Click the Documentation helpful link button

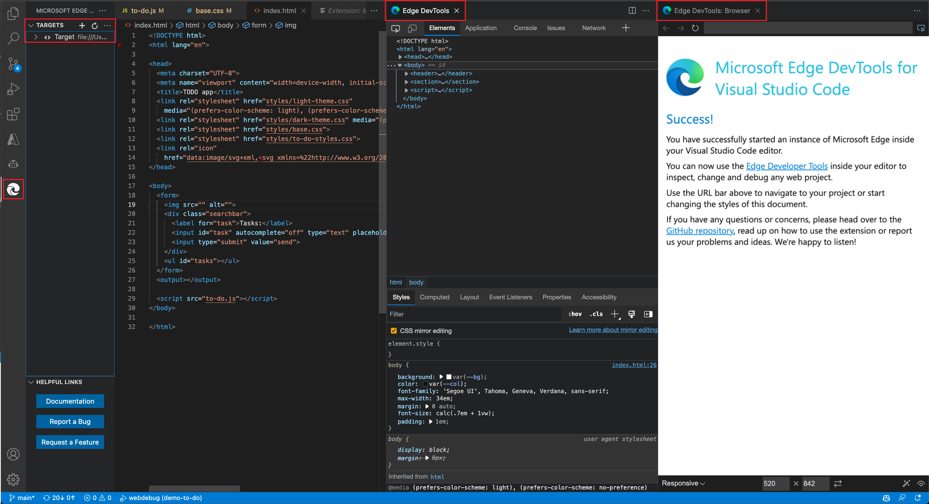[x=70, y=401]
